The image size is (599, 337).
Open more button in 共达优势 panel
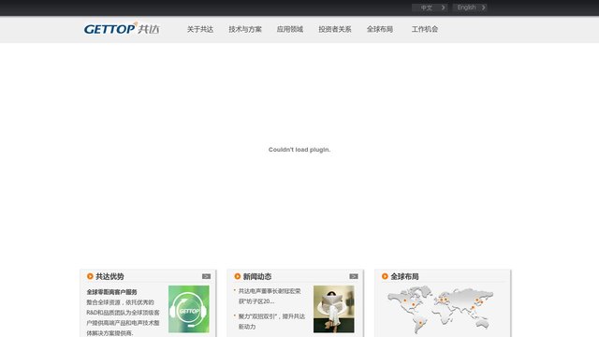pos(206,276)
